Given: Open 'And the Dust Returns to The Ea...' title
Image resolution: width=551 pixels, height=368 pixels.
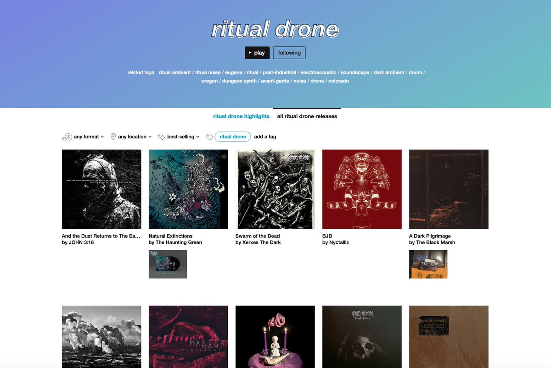Looking at the screenshot, I should pos(101,236).
